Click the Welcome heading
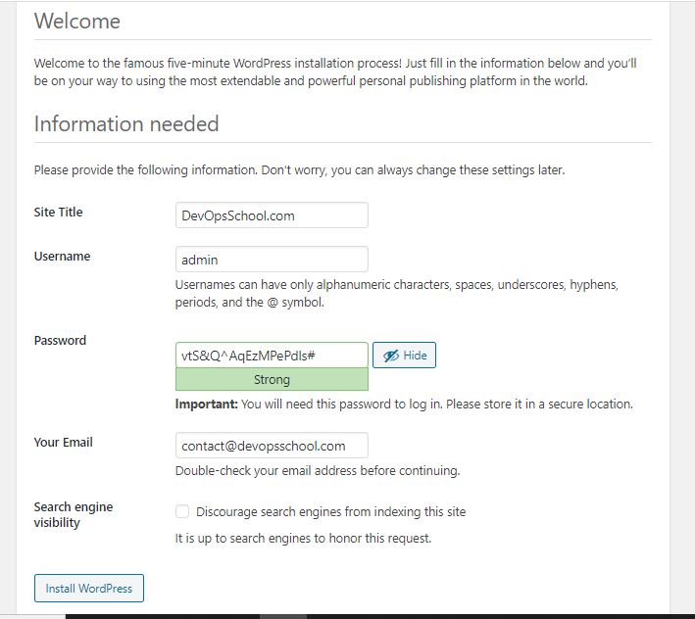The width and height of the screenshot is (695, 619). point(77,21)
